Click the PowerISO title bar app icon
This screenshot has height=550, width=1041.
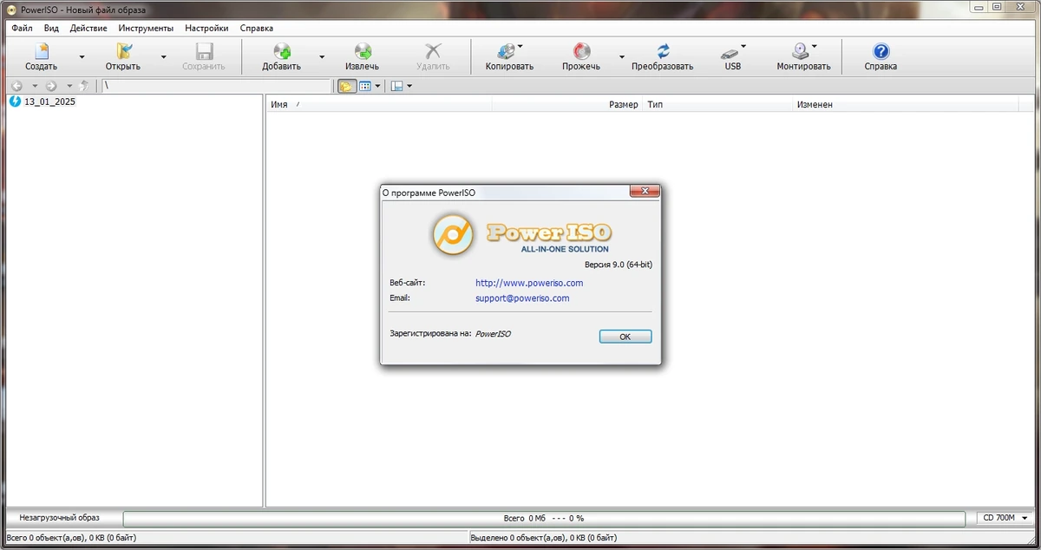pyautogui.click(x=11, y=10)
